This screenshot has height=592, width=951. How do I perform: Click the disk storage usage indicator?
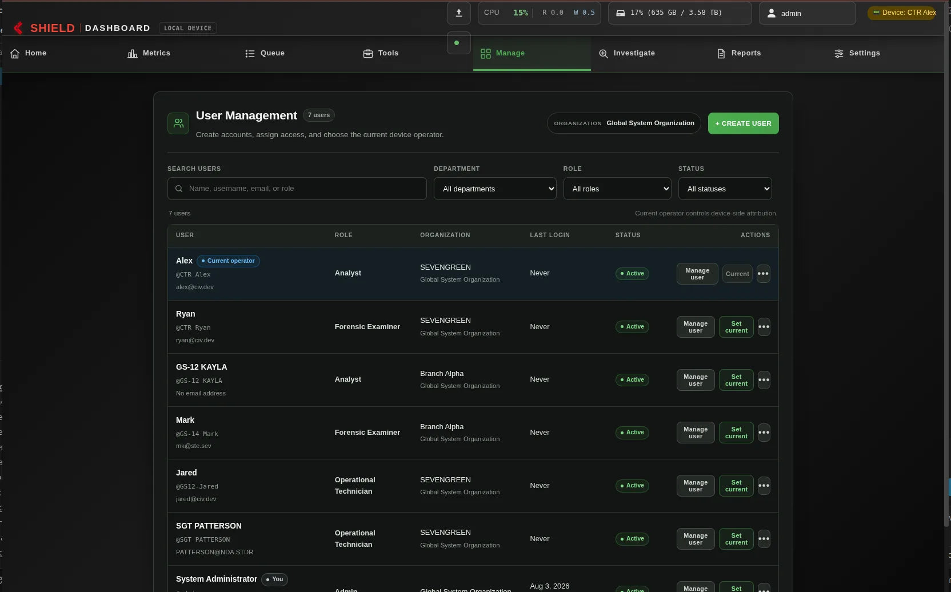click(680, 13)
